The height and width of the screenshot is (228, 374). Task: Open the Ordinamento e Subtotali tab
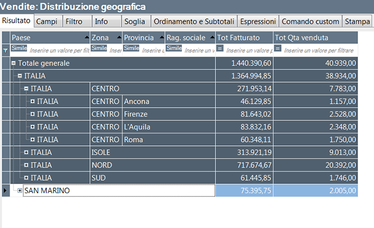click(x=194, y=21)
